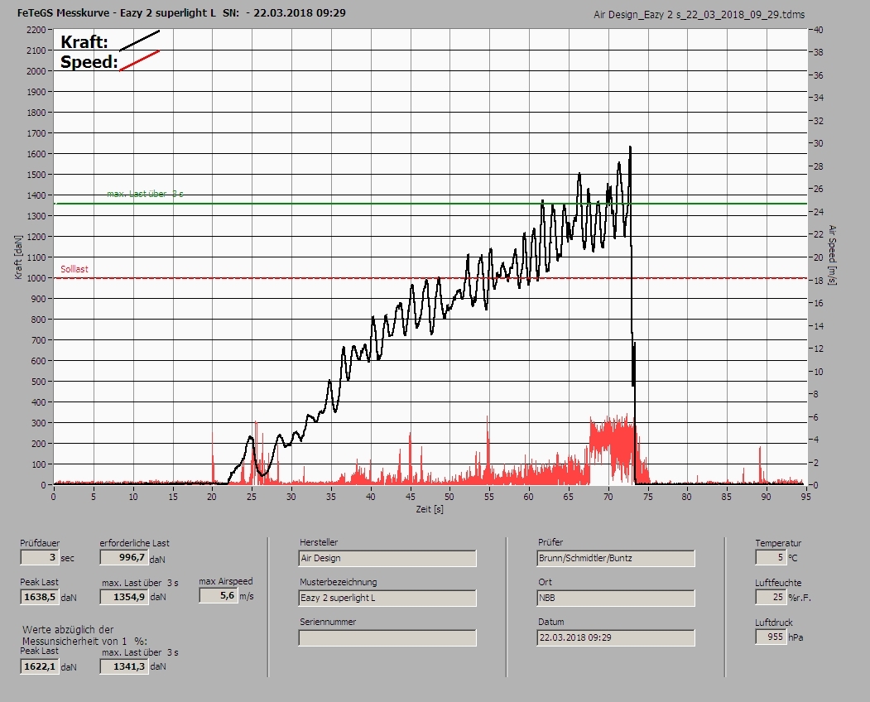This screenshot has height=702, width=870.
Task: Click the Prüfdauer label
Action: 40,543
